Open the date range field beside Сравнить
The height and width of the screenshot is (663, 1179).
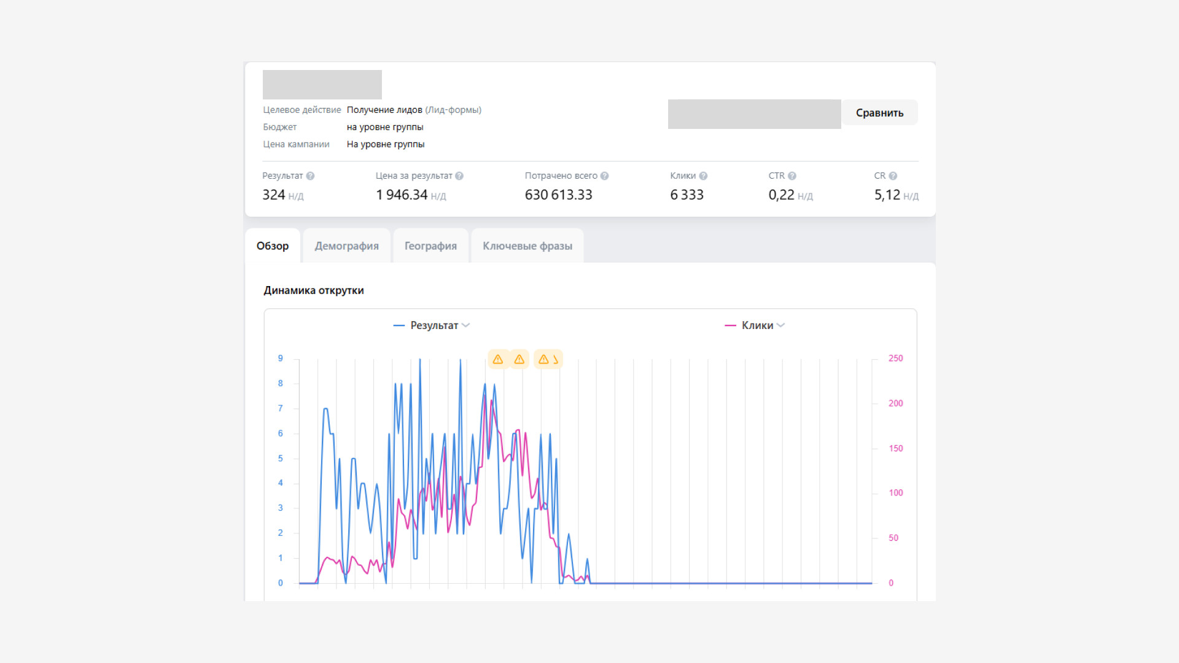754,114
